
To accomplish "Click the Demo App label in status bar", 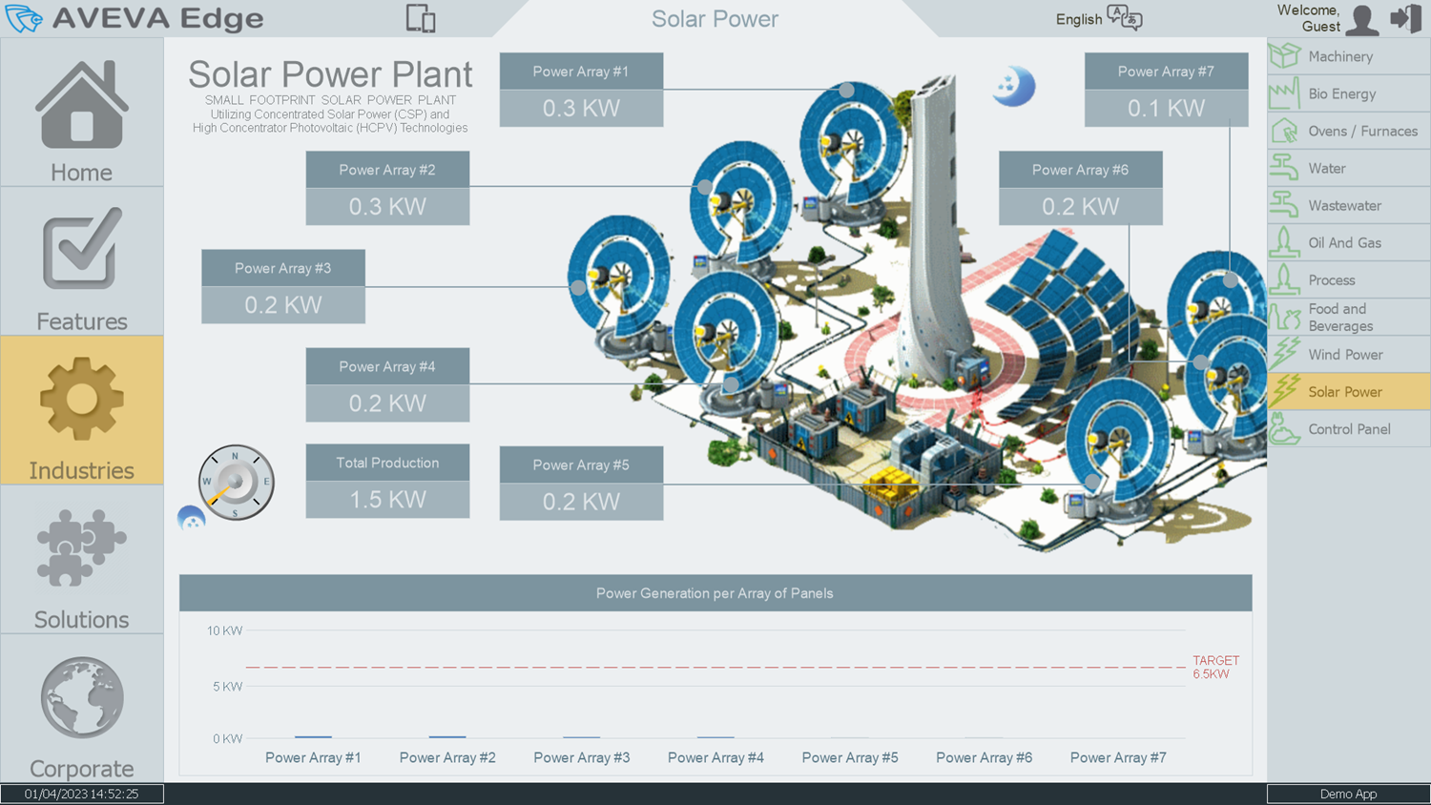I will pyautogui.click(x=1348, y=794).
